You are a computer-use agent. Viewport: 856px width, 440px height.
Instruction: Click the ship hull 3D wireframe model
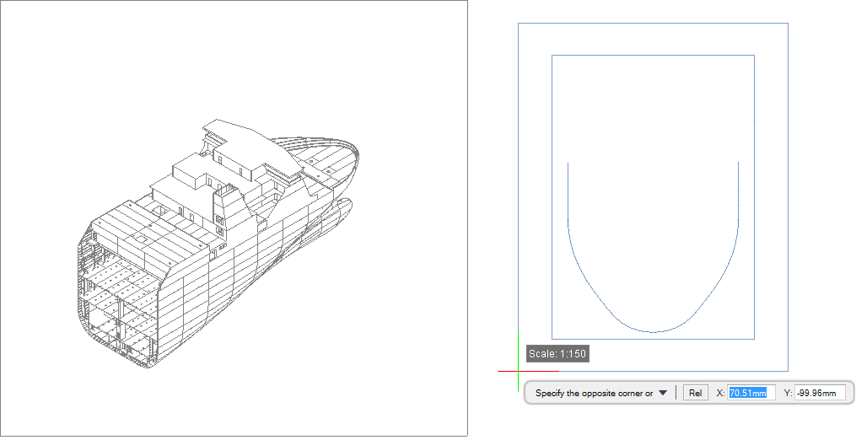218,244
